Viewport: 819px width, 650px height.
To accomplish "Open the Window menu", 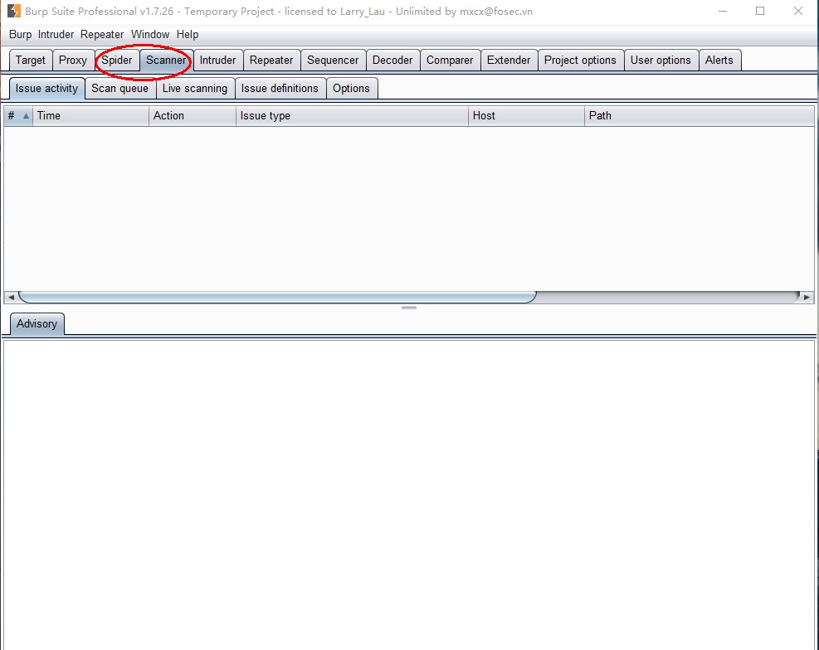I will (150, 35).
